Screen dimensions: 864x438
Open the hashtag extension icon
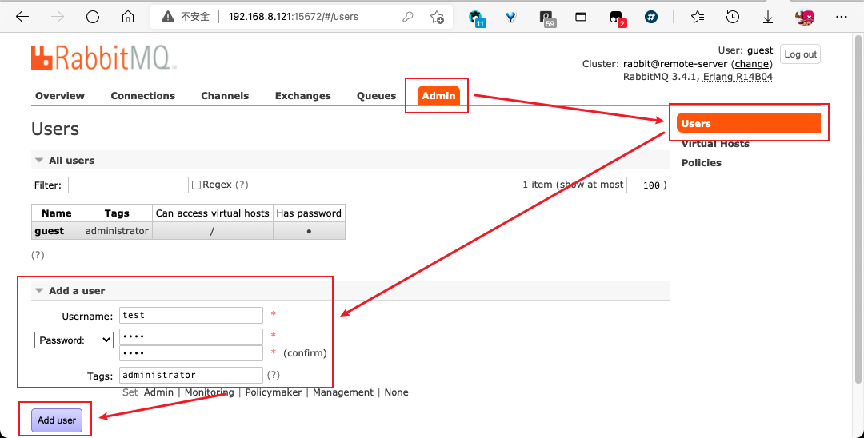point(651,17)
